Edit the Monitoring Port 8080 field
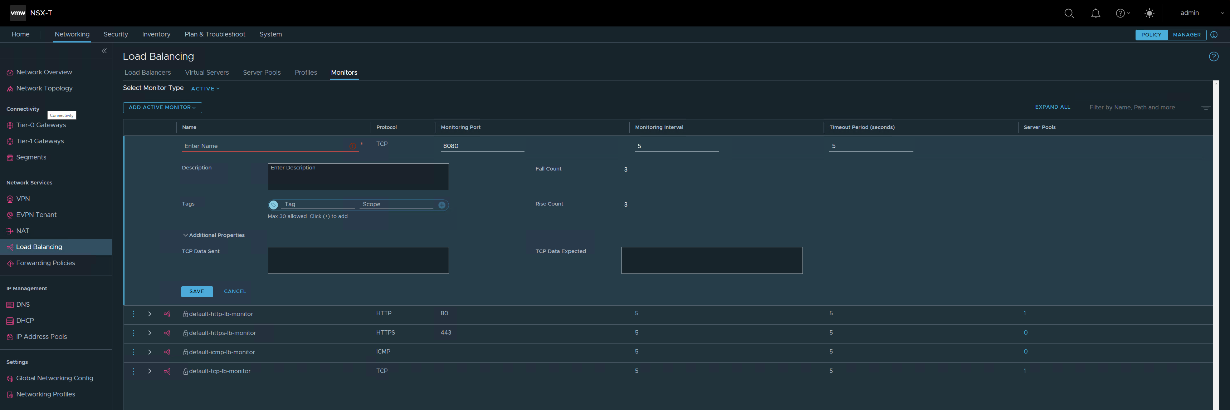Screen dimensions: 1230x410 pyautogui.click(x=482, y=146)
